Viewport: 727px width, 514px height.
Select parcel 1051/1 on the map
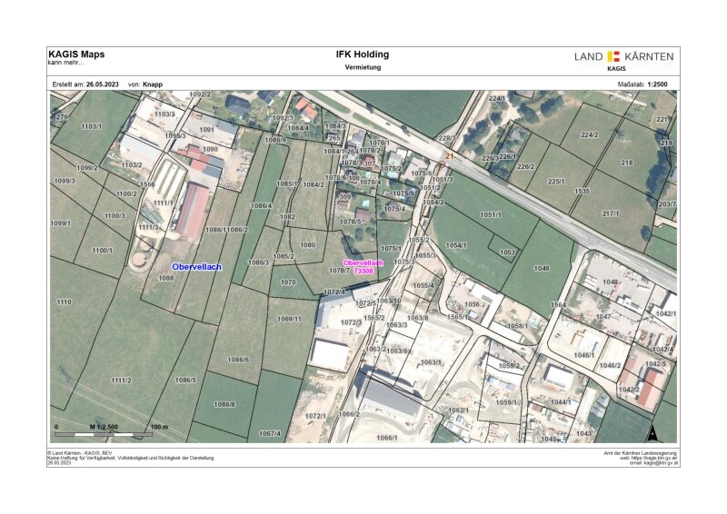point(492,214)
